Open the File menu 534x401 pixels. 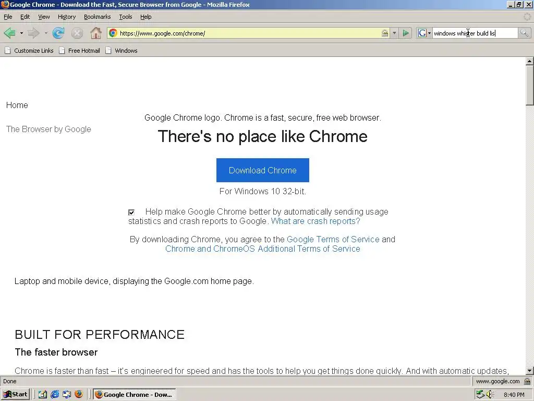click(x=8, y=17)
